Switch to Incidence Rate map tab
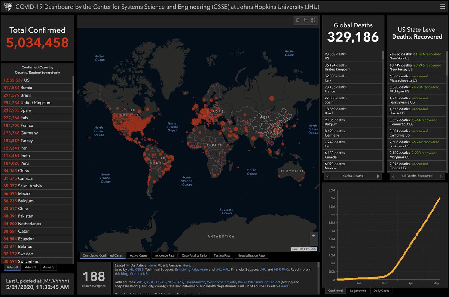 click(164, 255)
